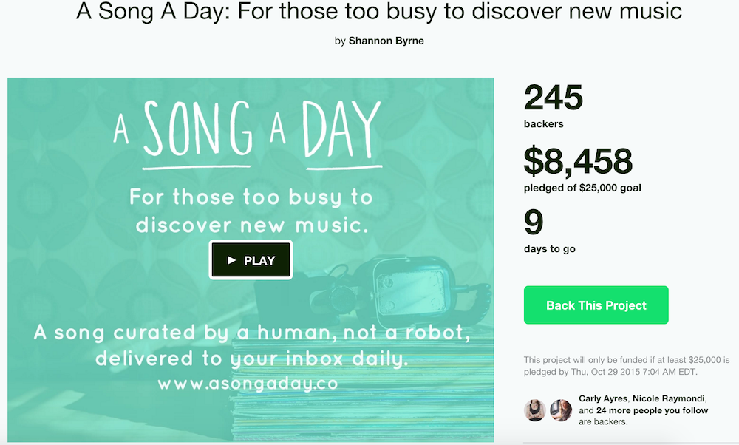This screenshot has height=445, width=739.
Task: Click the $8,458 pledged amount
Action: pyautogui.click(x=578, y=162)
